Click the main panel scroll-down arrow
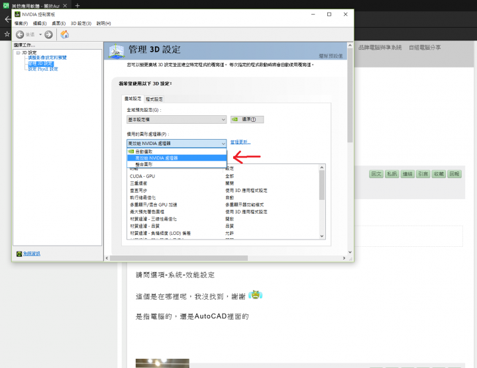Image resolution: width=477 pixels, height=368 pixels. point(350,252)
